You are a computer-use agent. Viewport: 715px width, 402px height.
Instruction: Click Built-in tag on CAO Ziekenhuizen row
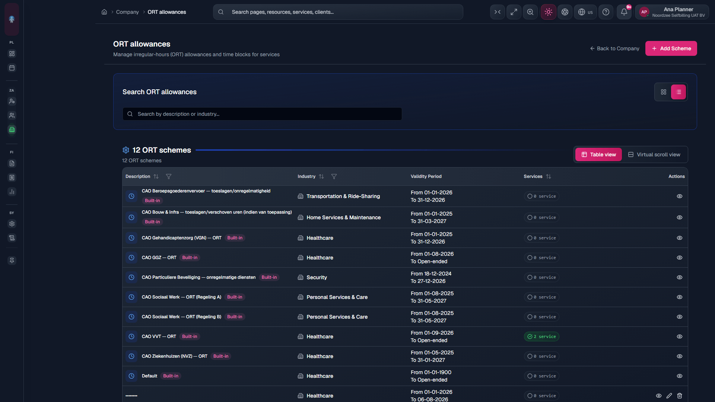point(221,356)
